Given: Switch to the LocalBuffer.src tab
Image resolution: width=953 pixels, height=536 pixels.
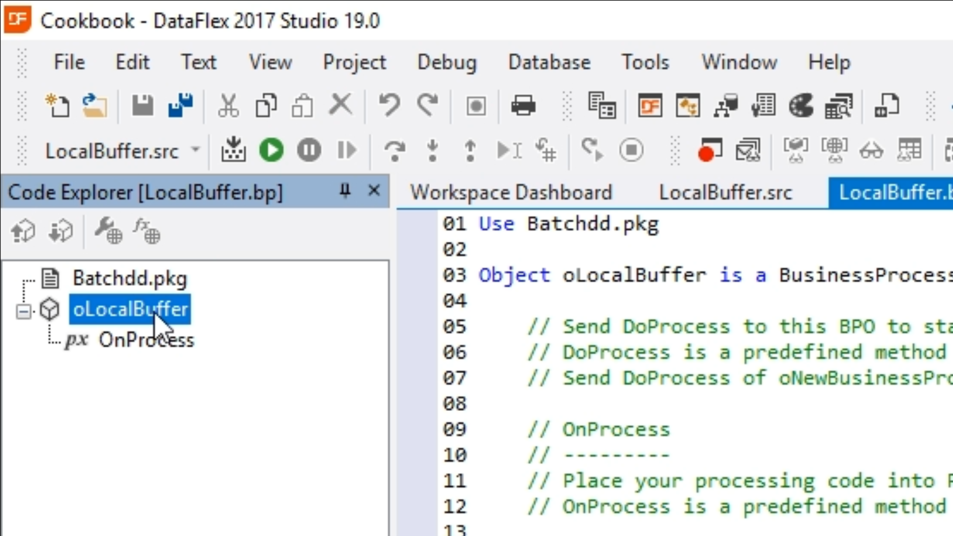Looking at the screenshot, I should [725, 193].
